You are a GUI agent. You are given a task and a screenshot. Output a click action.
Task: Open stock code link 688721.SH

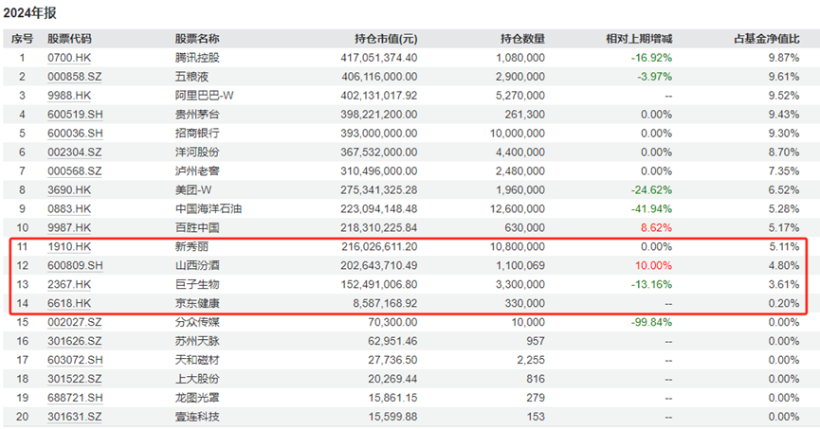coord(75,398)
